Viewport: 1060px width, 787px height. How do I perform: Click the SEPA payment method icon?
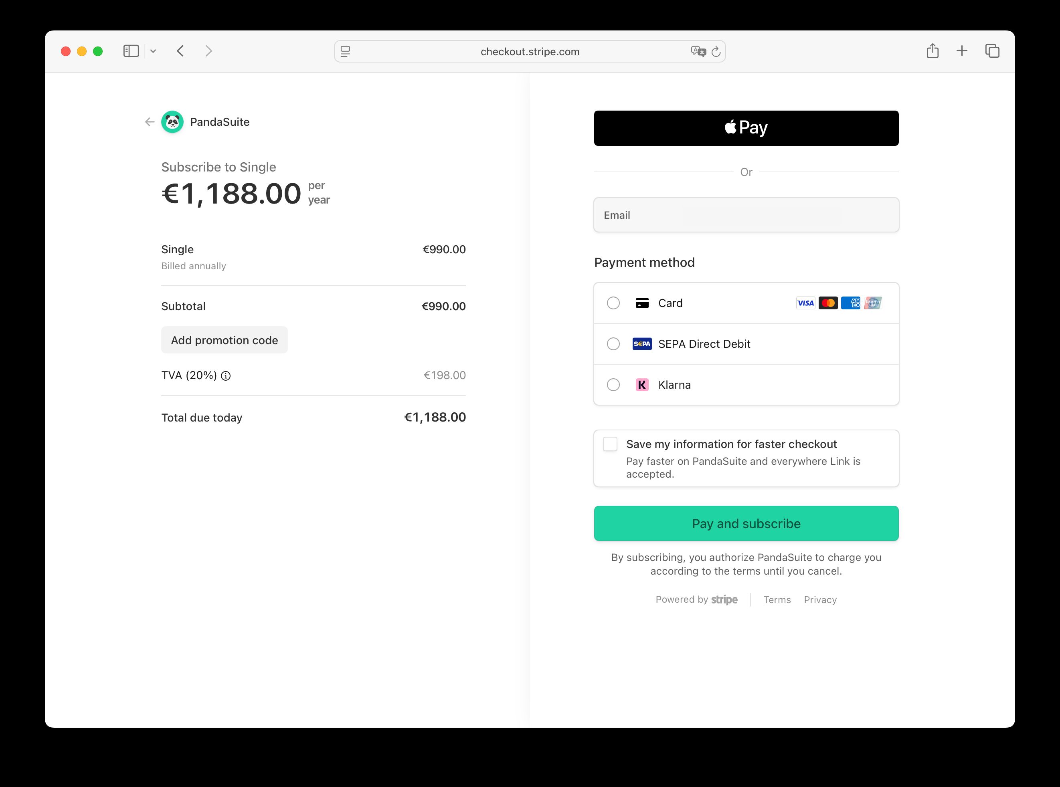point(642,343)
